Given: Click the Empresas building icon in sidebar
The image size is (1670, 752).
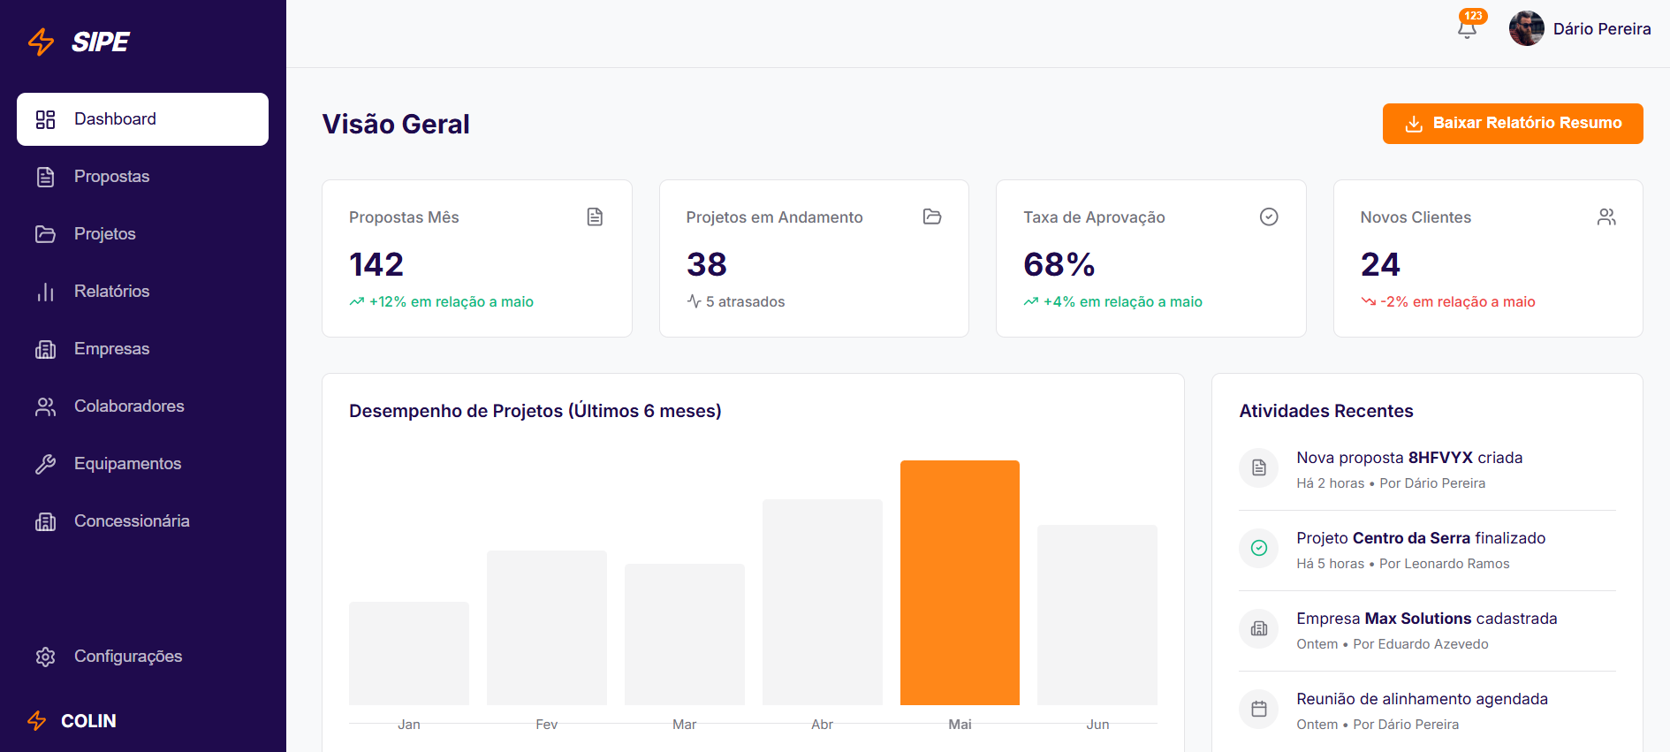Looking at the screenshot, I should point(45,349).
